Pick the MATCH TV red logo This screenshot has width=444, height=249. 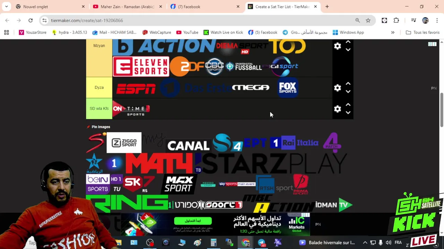pyautogui.click(x=159, y=163)
